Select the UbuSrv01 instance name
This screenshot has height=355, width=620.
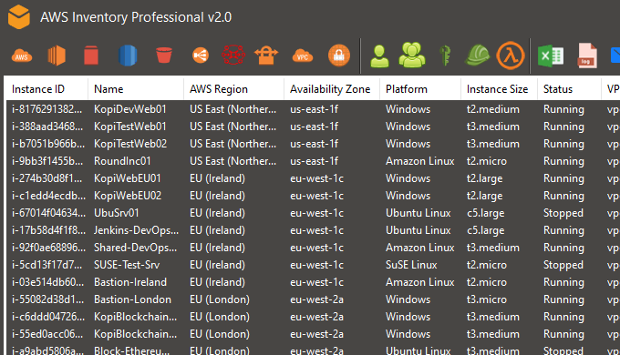click(117, 213)
